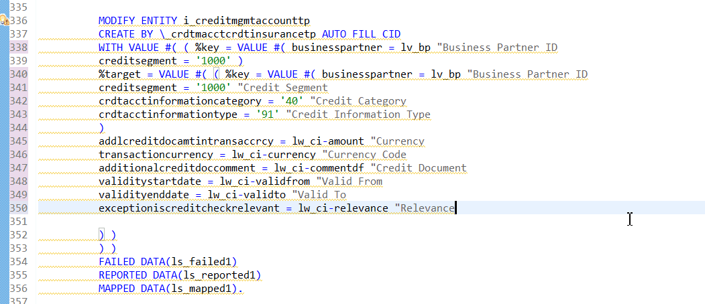Click line number 344 in the gutter
This screenshot has height=304, width=705.
(18, 128)
